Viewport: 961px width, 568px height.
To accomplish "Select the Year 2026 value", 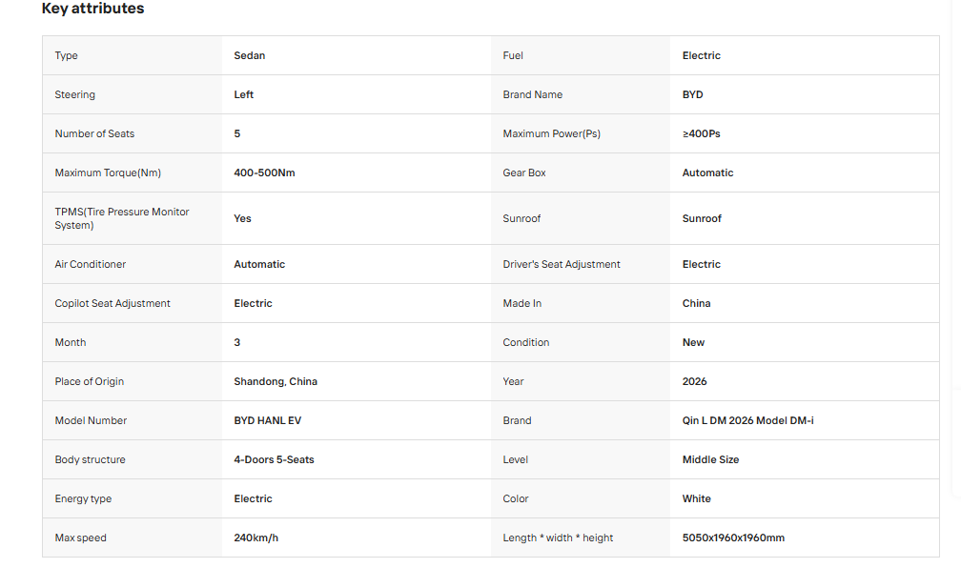I will 694,382.
